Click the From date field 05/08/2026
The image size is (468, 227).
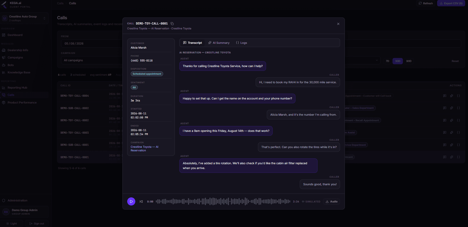coord(92,44)
